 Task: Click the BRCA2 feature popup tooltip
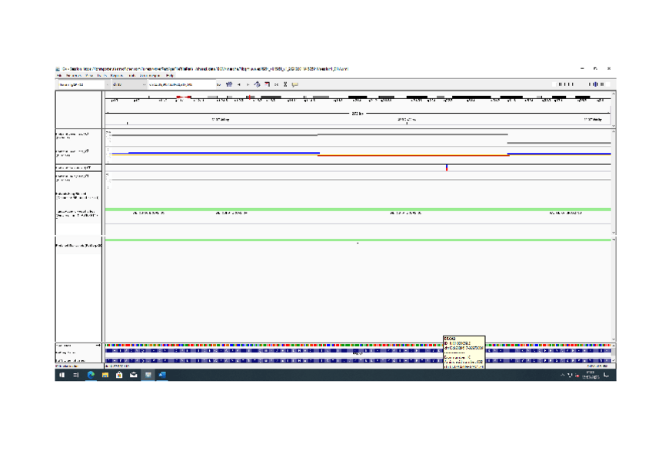pos(464,352)
